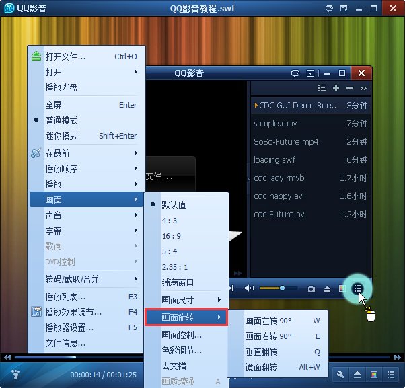Rotate picture with 画面左转 90°

(278, 321)
